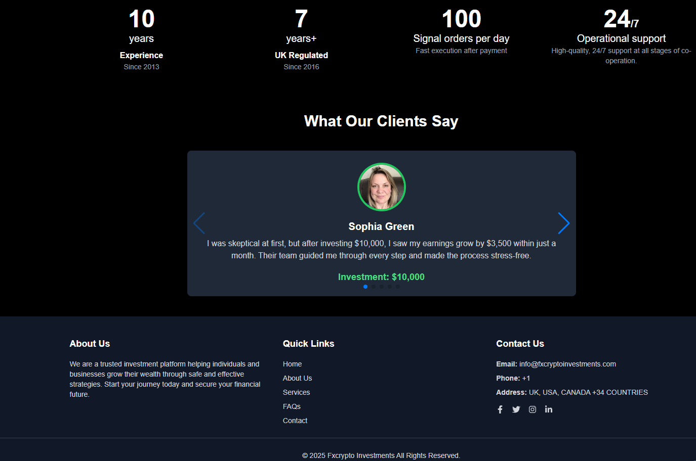This screenshot has width=696, height=461.
Task: Visit the Instagram icon in footer
Action: coord(533,409)
